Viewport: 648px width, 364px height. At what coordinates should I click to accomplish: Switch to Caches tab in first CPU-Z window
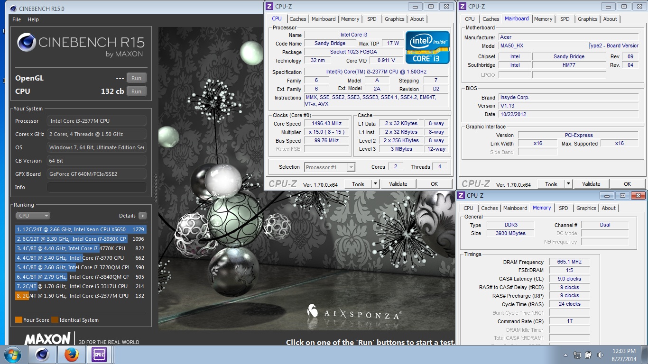click(x=298, y=19)
